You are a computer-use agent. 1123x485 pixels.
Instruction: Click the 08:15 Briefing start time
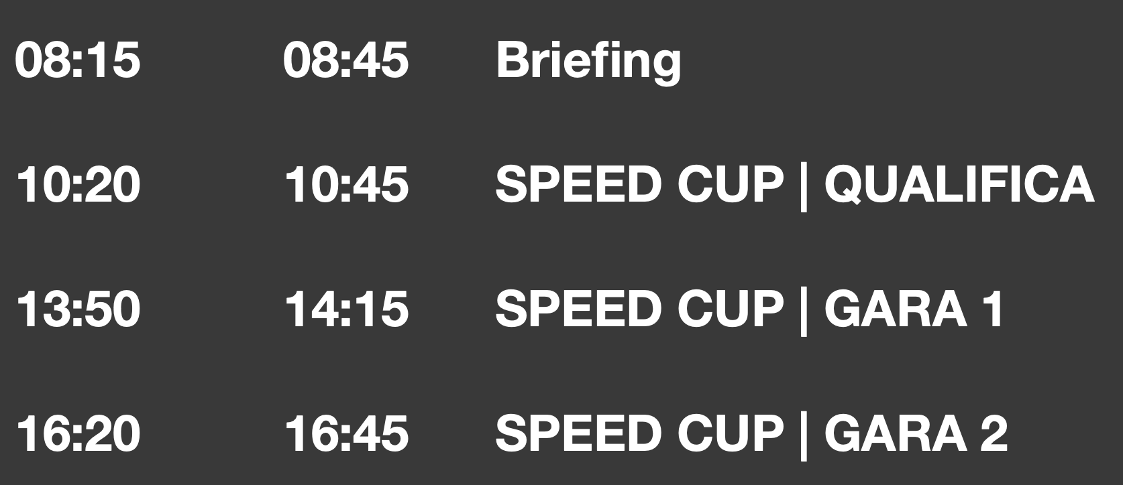coord(78,60)
